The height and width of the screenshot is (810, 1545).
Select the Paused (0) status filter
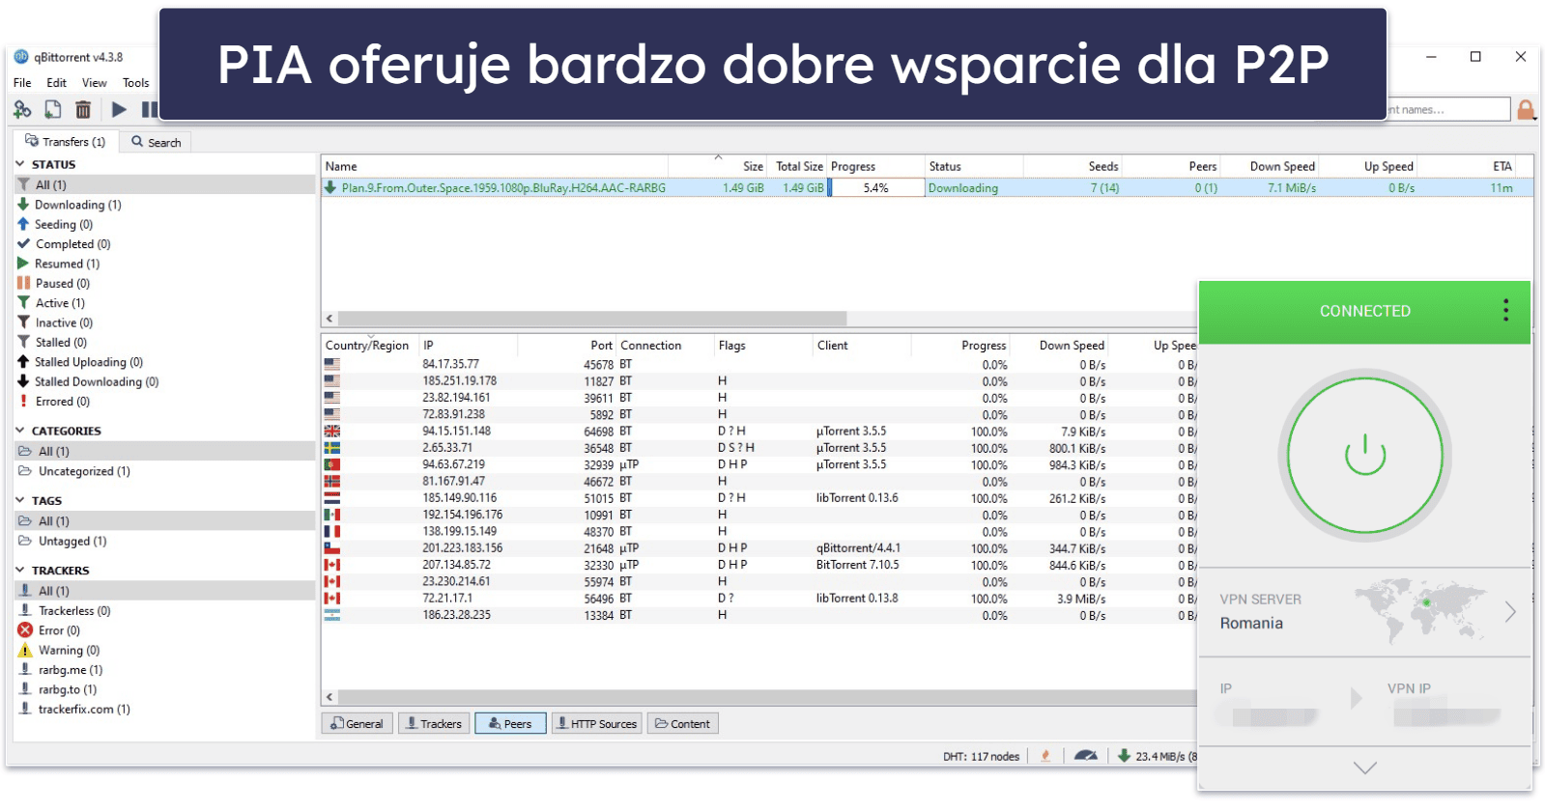(164, 284)
